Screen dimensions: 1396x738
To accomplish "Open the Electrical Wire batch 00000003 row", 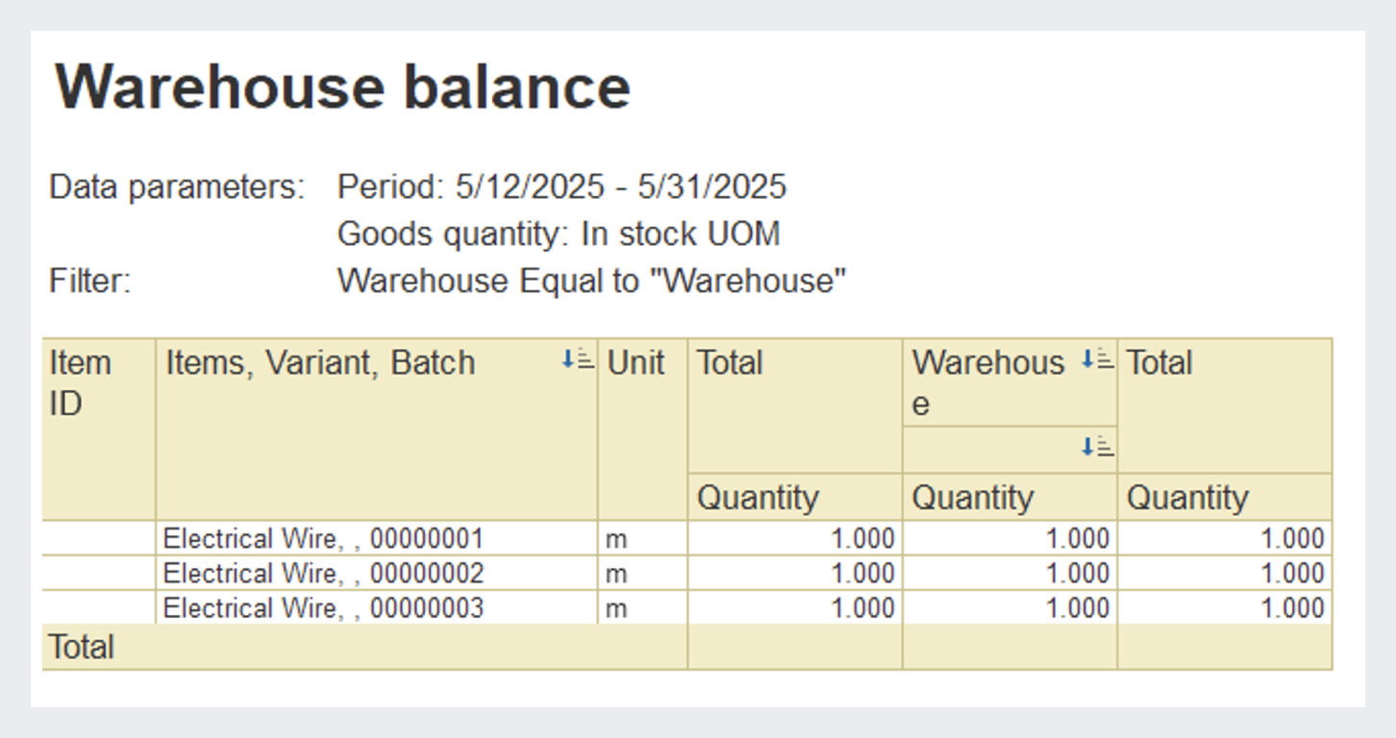I will [323, 608].
